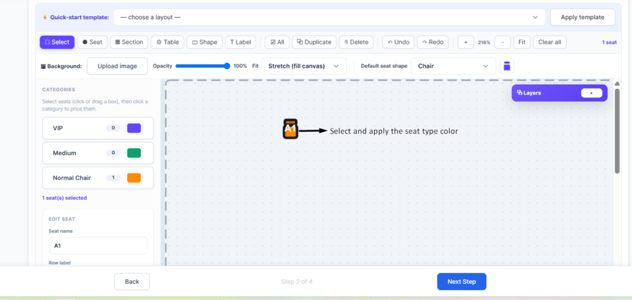Click the 'Row label' field label

59,262
